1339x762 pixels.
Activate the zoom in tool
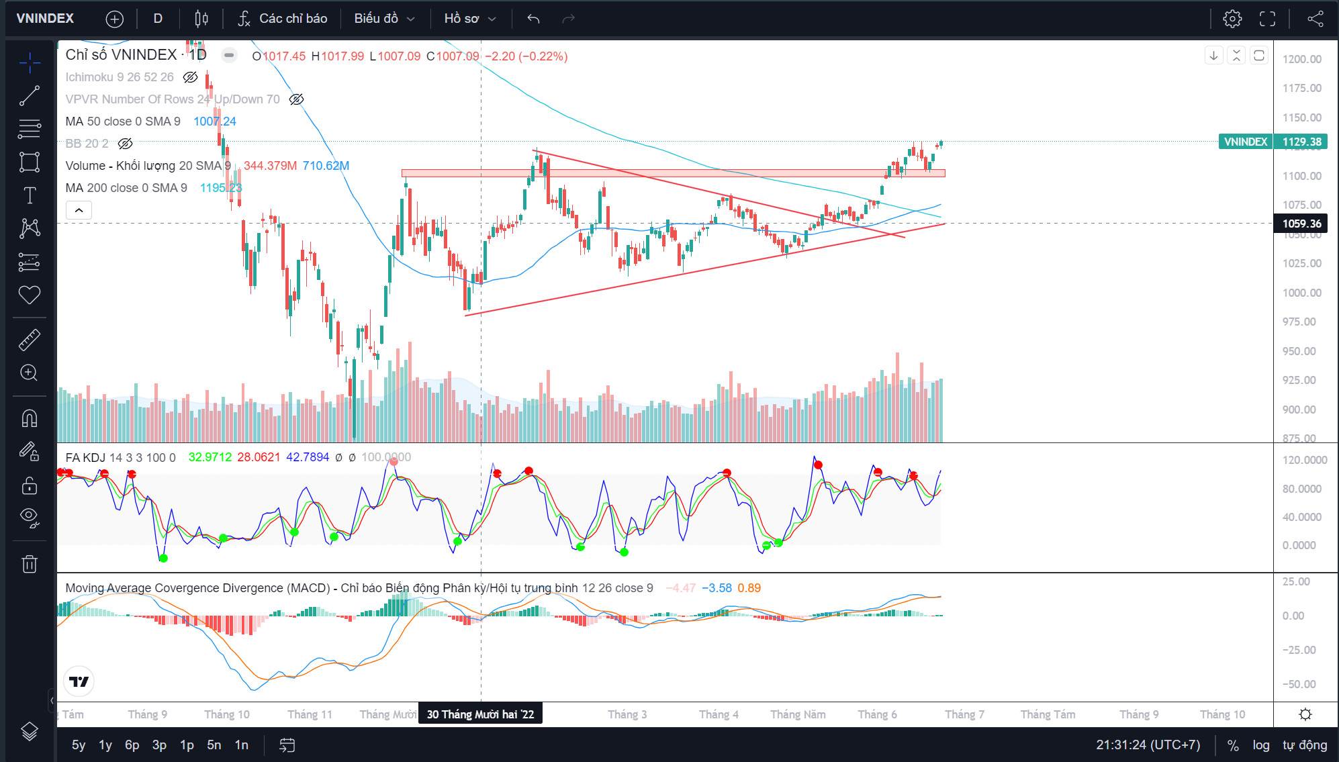[x=30, y=373]
